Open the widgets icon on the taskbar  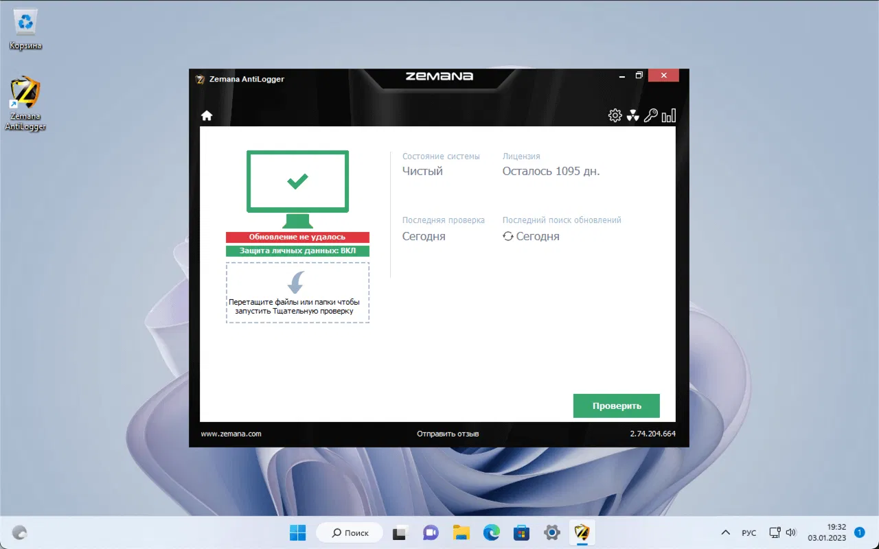(x=20, y=533)
